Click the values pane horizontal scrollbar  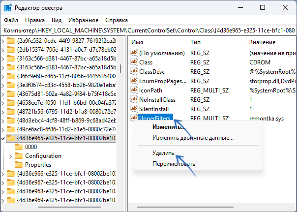[185, 207]
